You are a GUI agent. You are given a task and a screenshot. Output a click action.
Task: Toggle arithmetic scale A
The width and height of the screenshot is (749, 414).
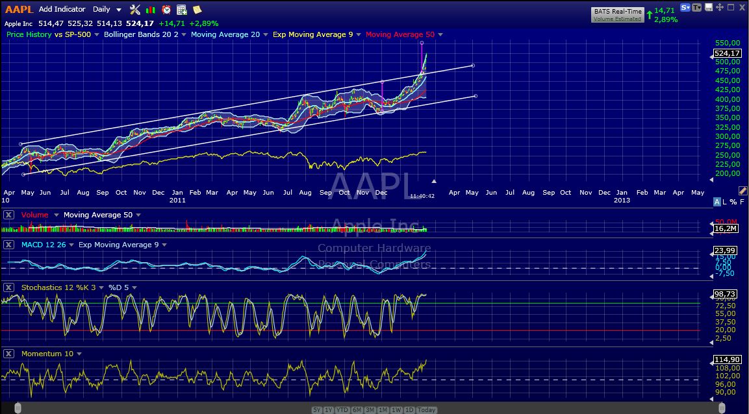point(717,202)
